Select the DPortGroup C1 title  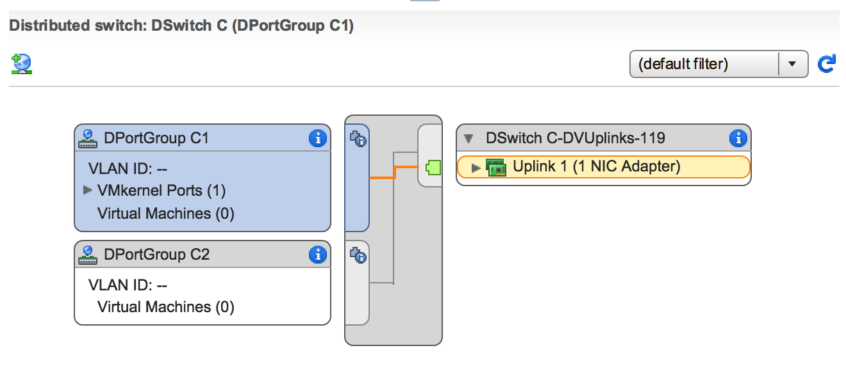tap(156, 138)
